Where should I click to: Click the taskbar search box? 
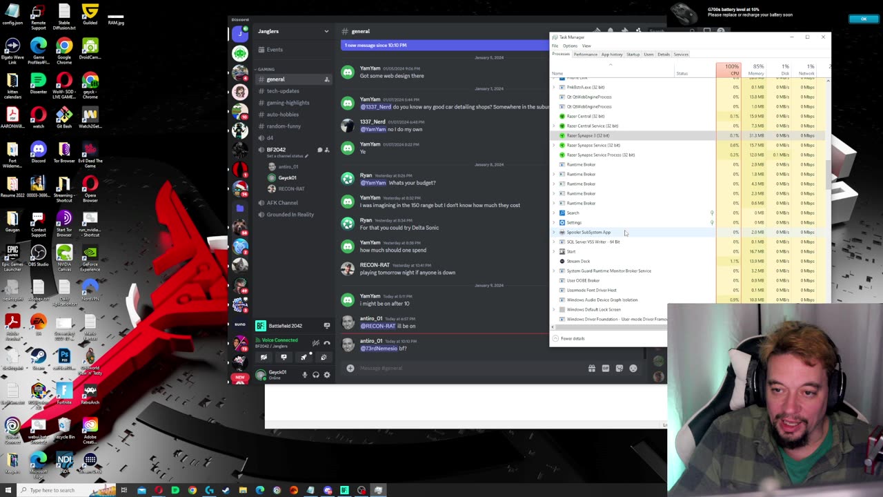pyautogui.click(x=66, y=490)
